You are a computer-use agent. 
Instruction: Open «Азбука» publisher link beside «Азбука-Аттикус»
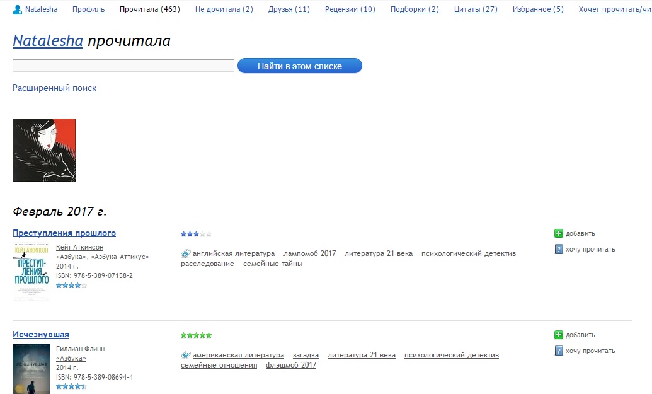tap(72, 257)
